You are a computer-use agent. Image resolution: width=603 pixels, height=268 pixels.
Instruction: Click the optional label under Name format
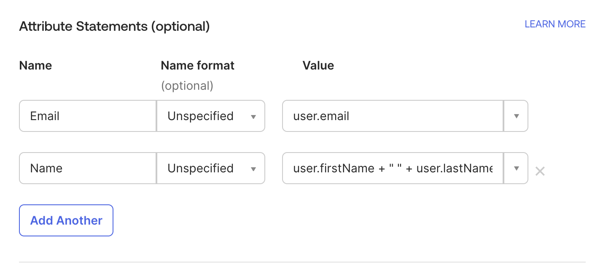[x=187, y=86]
